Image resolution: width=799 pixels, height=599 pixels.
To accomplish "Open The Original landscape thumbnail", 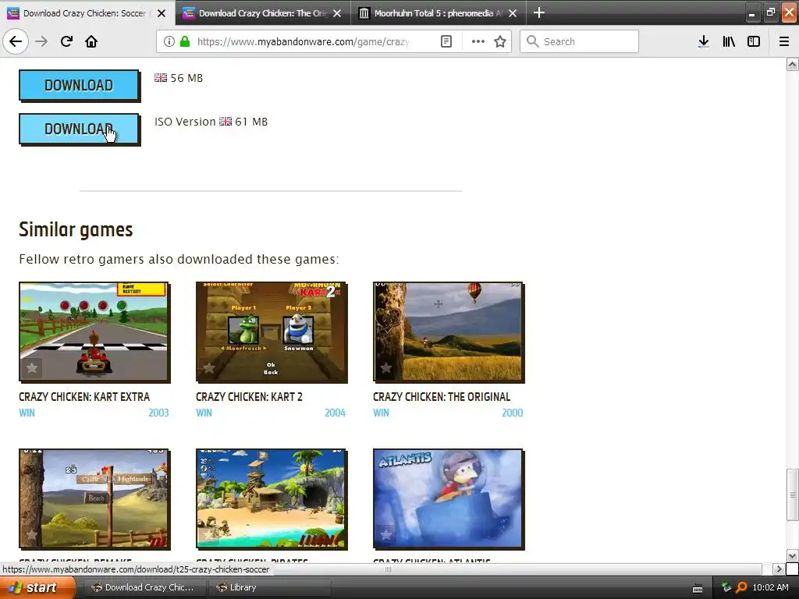I will point(449,331).
